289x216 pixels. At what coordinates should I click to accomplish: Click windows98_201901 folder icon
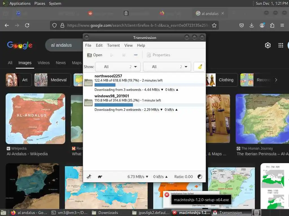(x=88, y=102)
